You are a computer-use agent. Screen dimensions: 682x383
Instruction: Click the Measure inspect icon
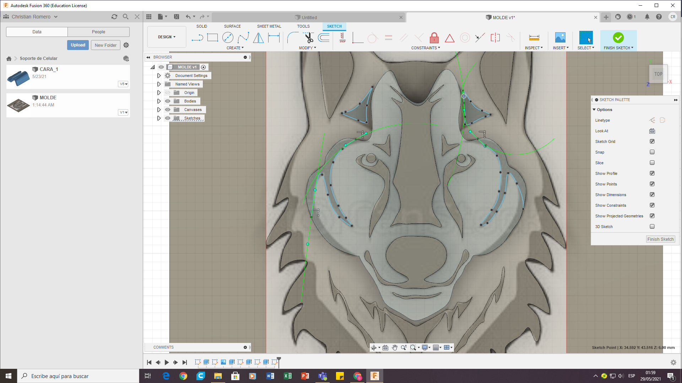[534, 38]
